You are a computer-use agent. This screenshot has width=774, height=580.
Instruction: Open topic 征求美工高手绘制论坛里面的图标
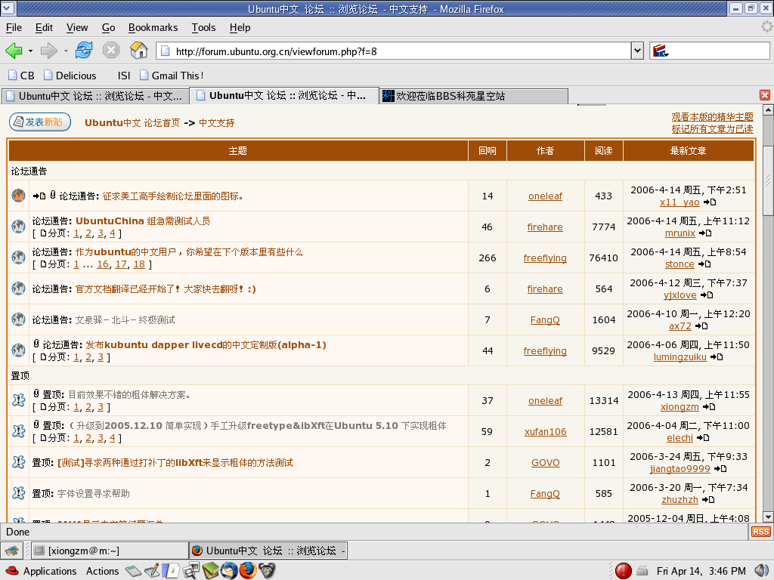click(173, 196)
